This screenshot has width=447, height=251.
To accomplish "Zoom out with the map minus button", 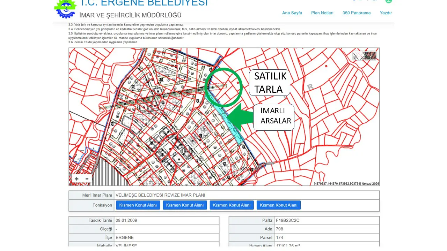I will (x=87, y=179).
